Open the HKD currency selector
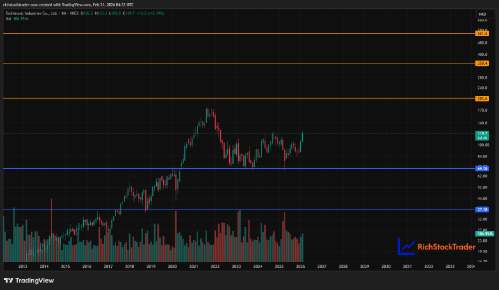 tap(484, 14)
